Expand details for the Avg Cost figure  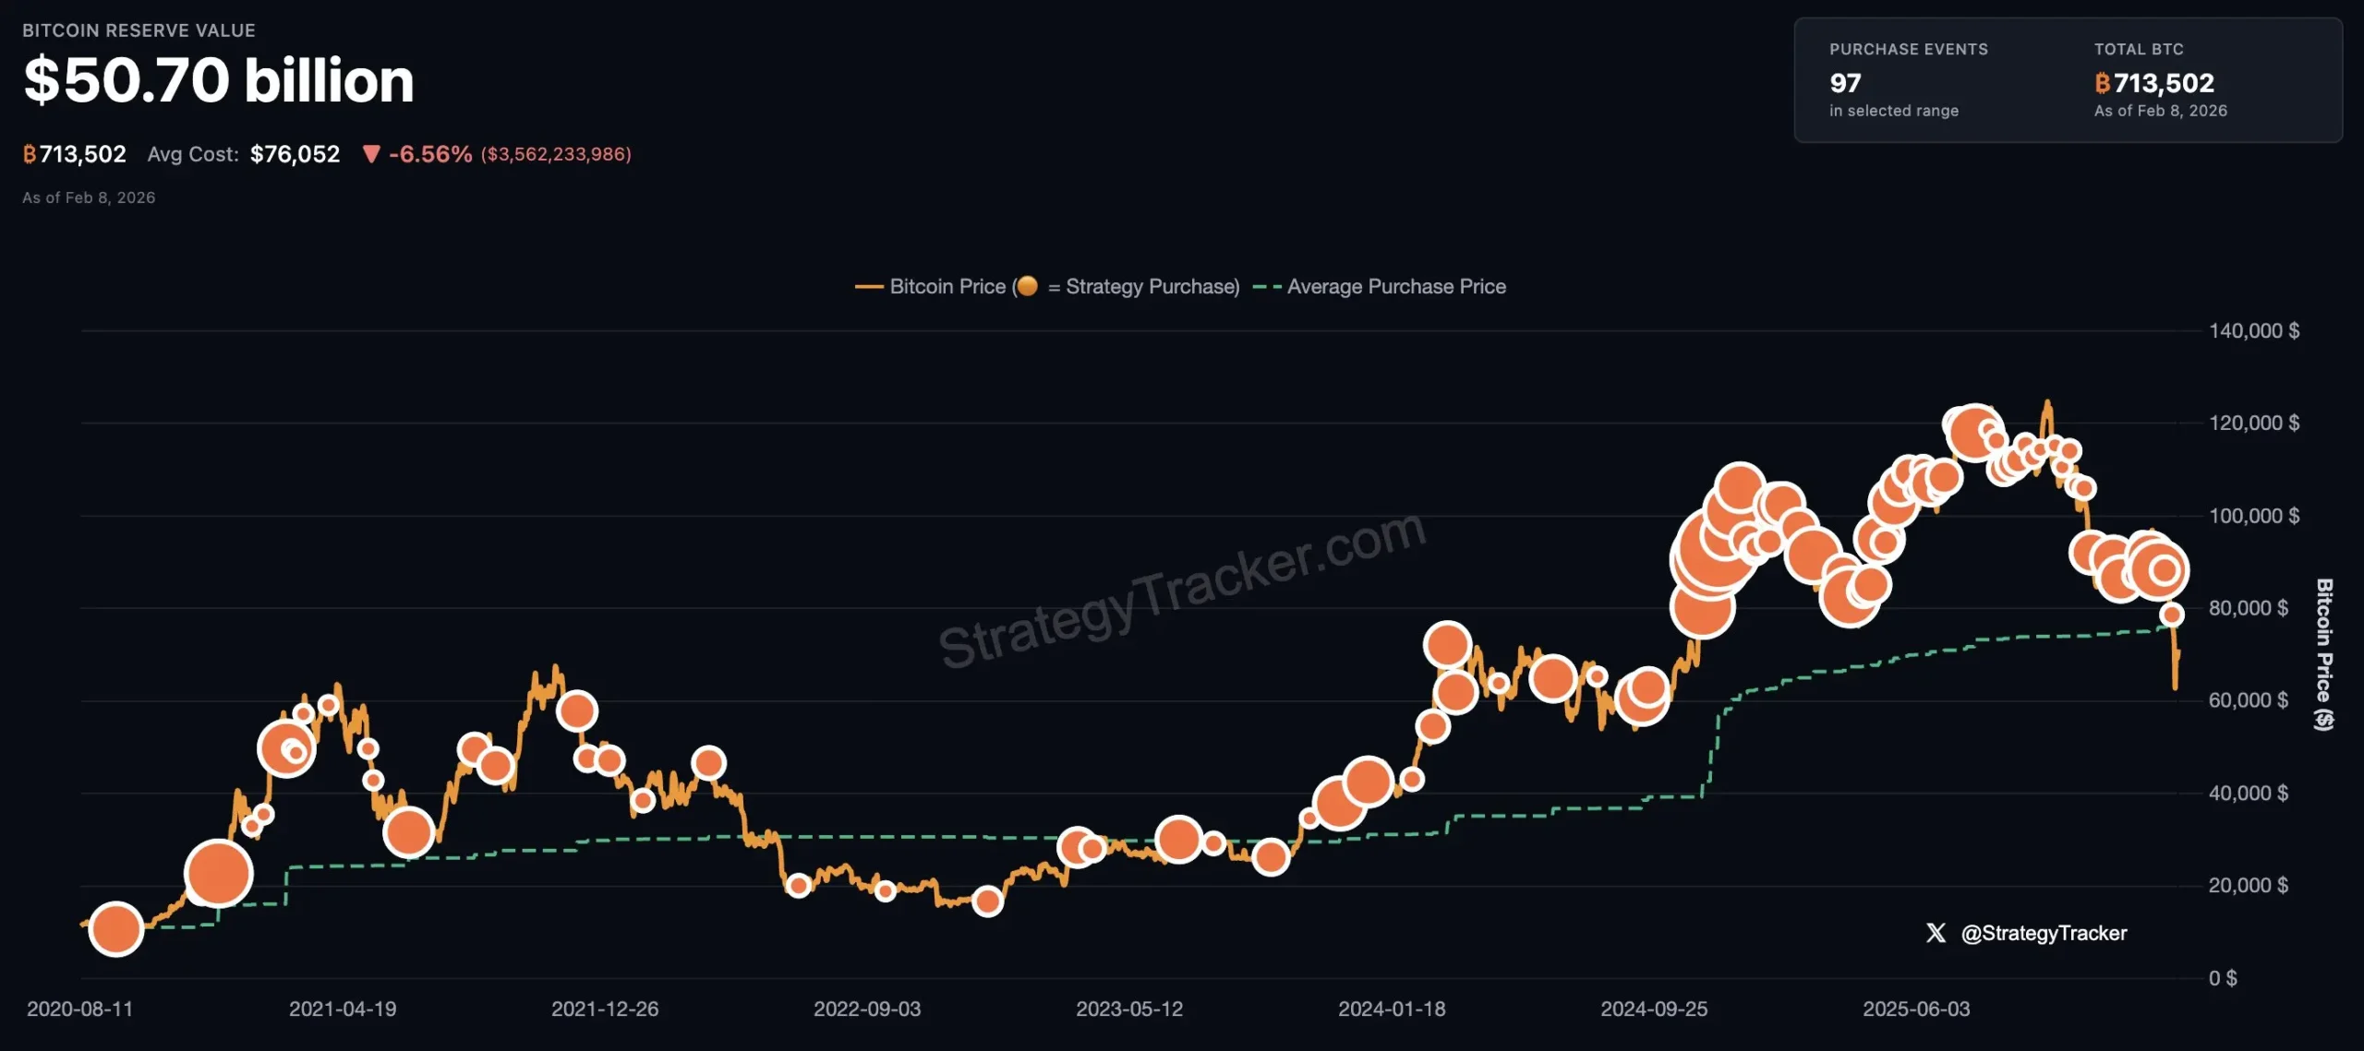[295, 154]
